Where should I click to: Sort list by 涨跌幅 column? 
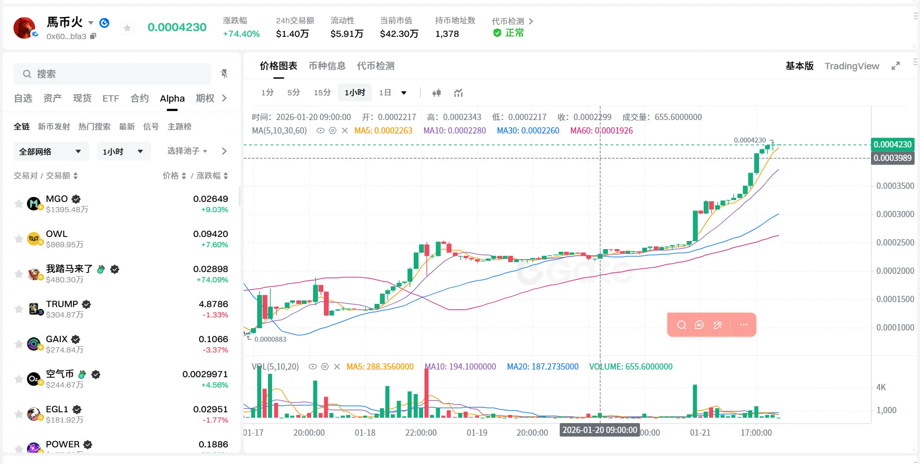(x=212, y=176)
